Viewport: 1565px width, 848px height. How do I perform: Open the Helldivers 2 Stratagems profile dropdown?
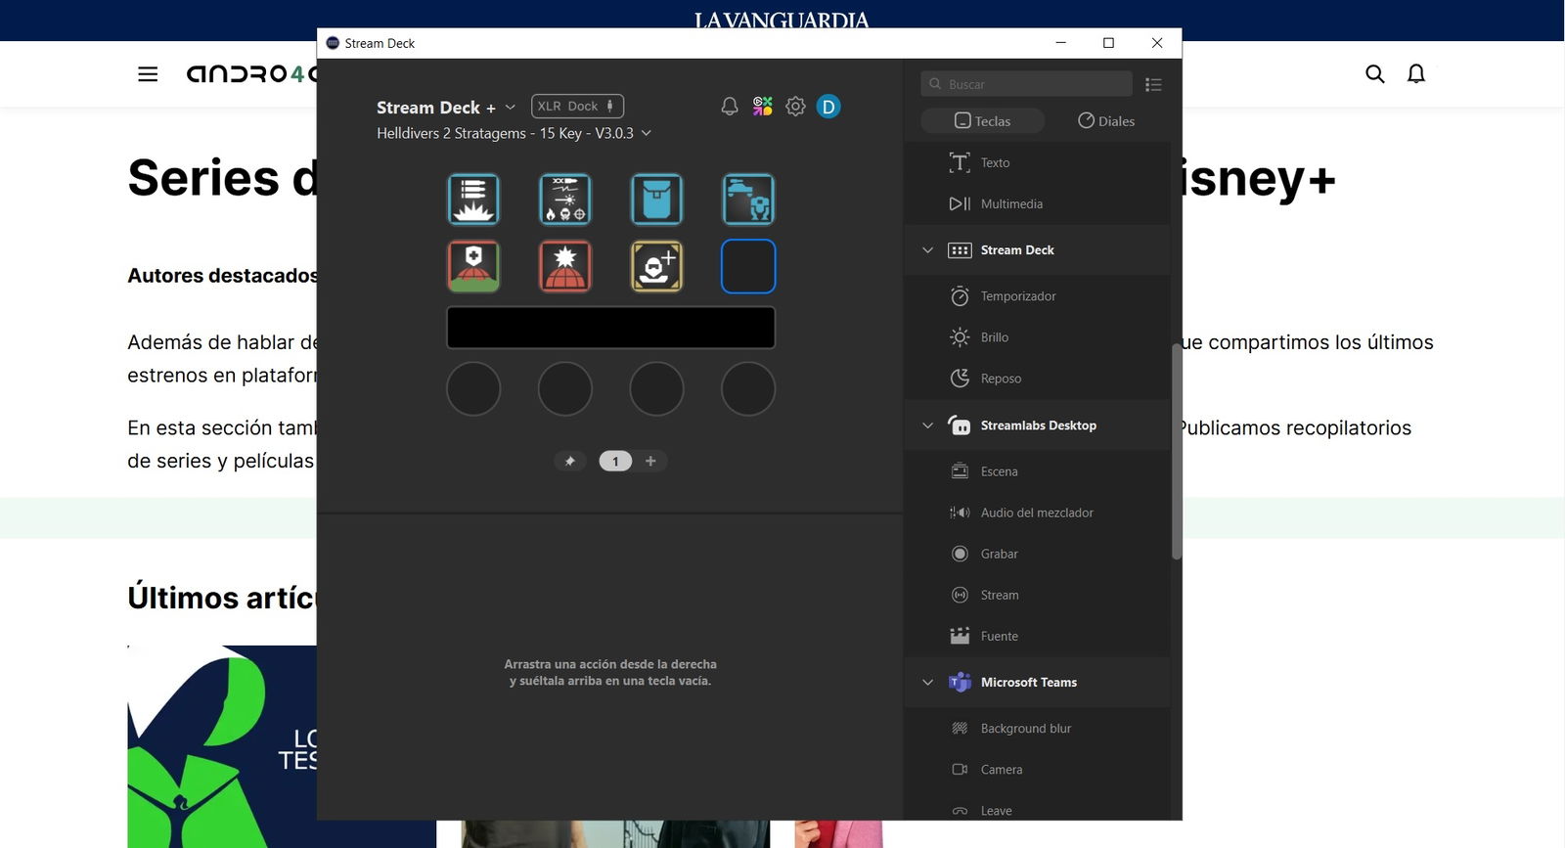click(x=514, y=133)
